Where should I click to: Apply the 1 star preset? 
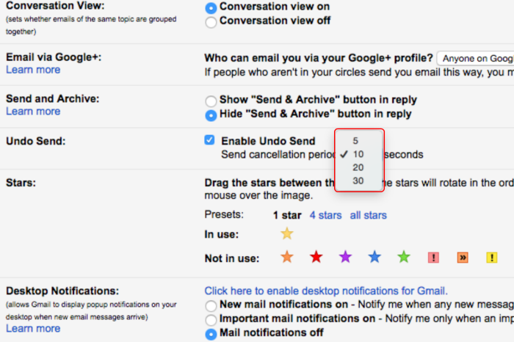[x=287, y=215]
